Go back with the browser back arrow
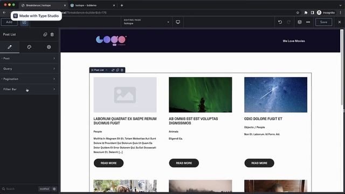 click(4, 12)
